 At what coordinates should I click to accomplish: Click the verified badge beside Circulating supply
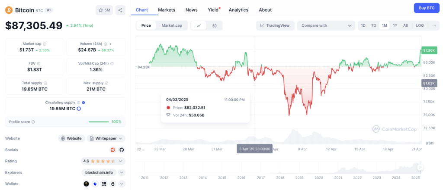pyautogui.click(x=83, y=103)
